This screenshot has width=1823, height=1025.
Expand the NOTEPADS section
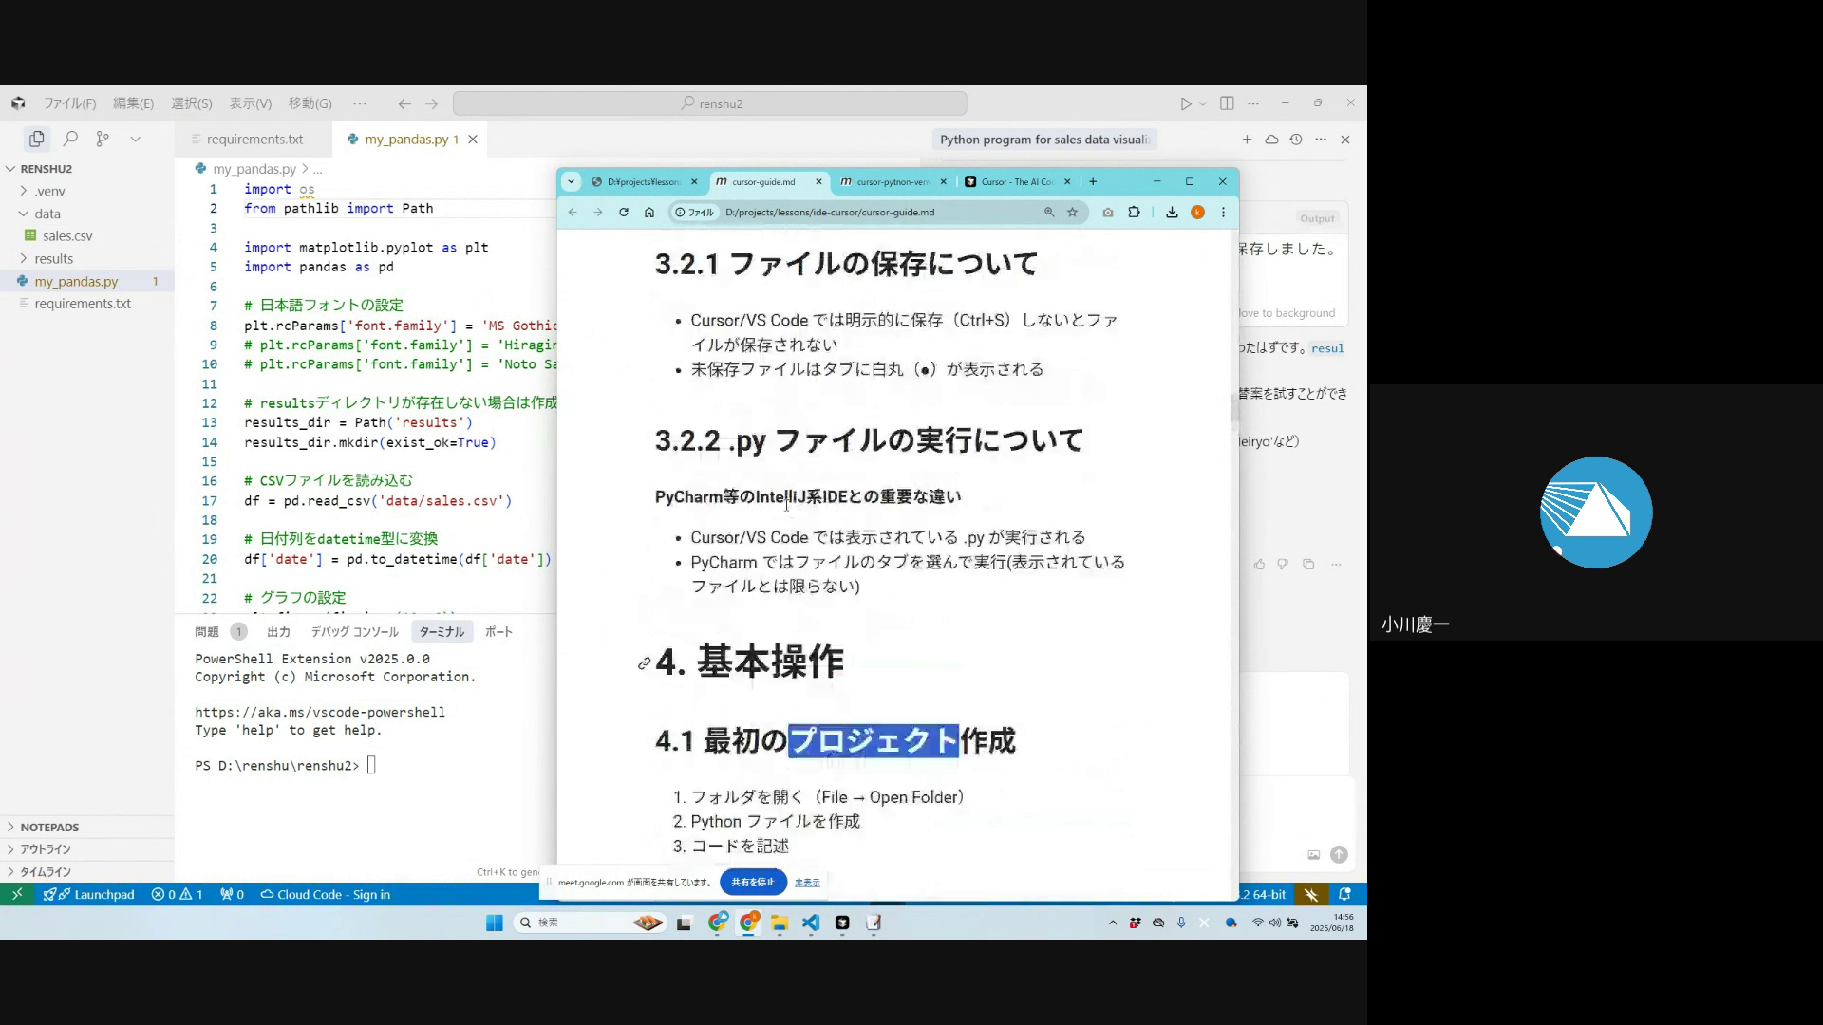[x=49, y=827]
